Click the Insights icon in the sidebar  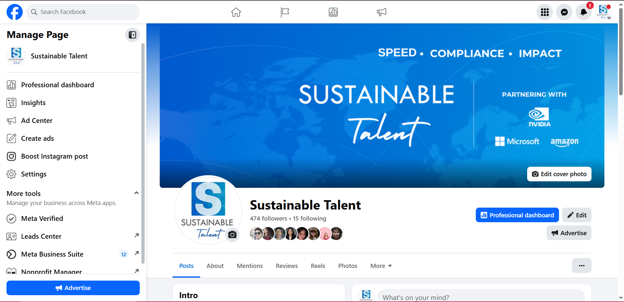point(11,103)
